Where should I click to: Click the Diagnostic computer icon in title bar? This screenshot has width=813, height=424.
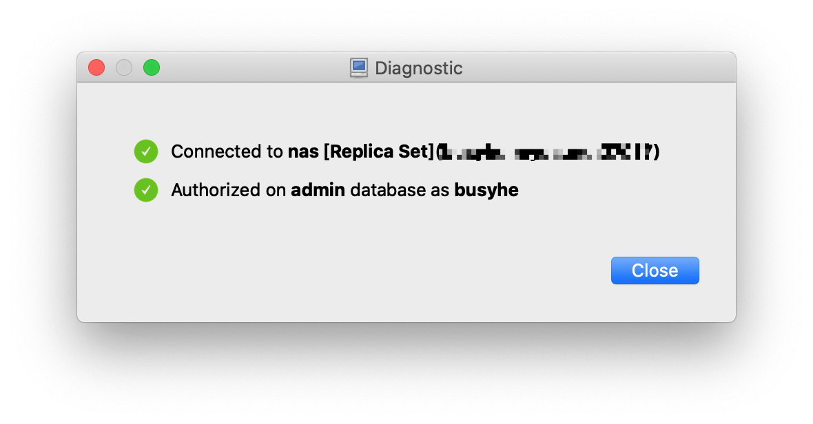point(359,68)
